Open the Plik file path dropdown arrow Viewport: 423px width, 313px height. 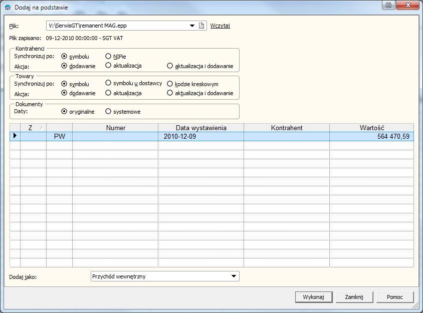coord(192,26)
